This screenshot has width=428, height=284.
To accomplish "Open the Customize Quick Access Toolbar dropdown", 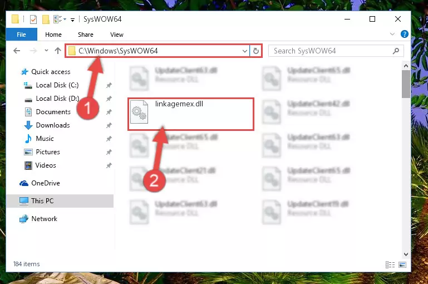I will click(x=72, y=19).
